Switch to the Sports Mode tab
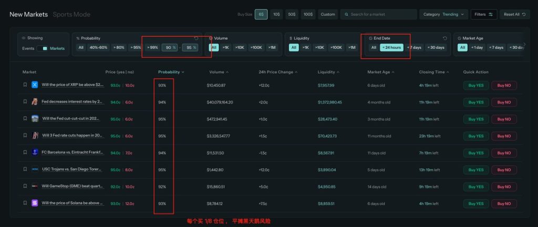 pos(71,14)
